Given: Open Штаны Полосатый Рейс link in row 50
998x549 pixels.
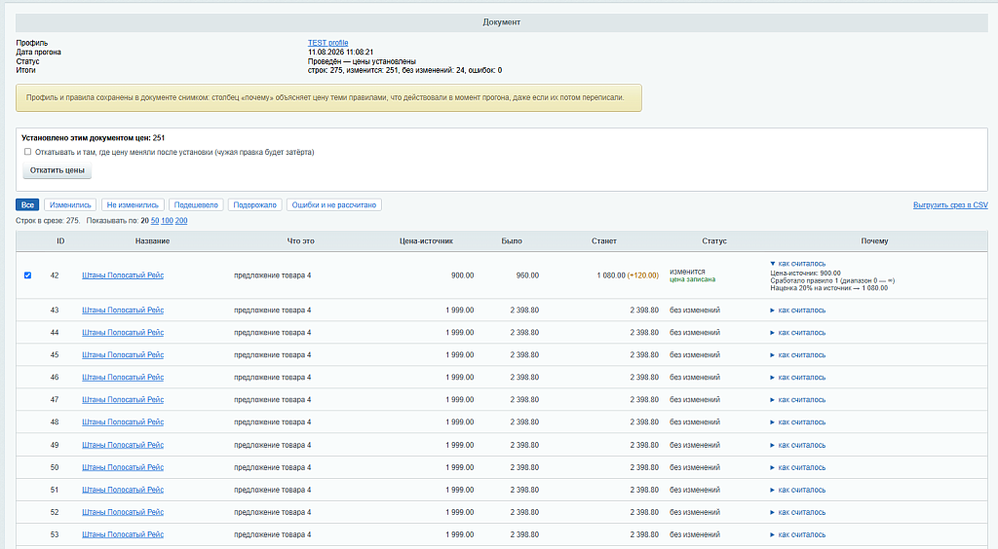Looking at the screenshot, I should point(123,467).
